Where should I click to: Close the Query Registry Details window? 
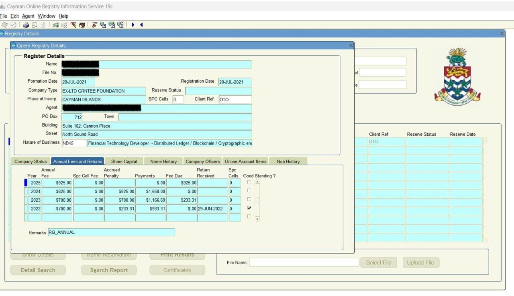[351, 45]
